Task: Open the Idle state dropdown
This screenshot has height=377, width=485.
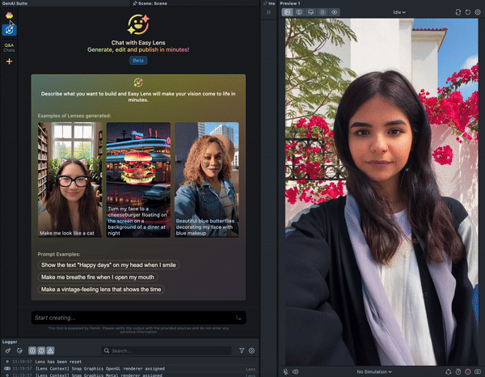Action: (x=399, y=12)
